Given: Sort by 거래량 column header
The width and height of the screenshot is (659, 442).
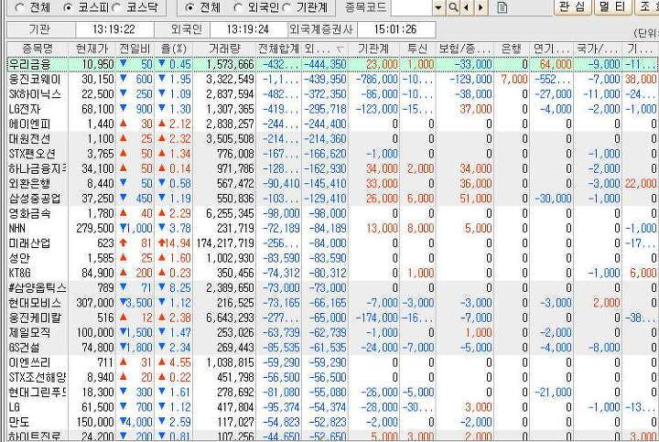Looking at the screenshot, I should coord(224,49).
